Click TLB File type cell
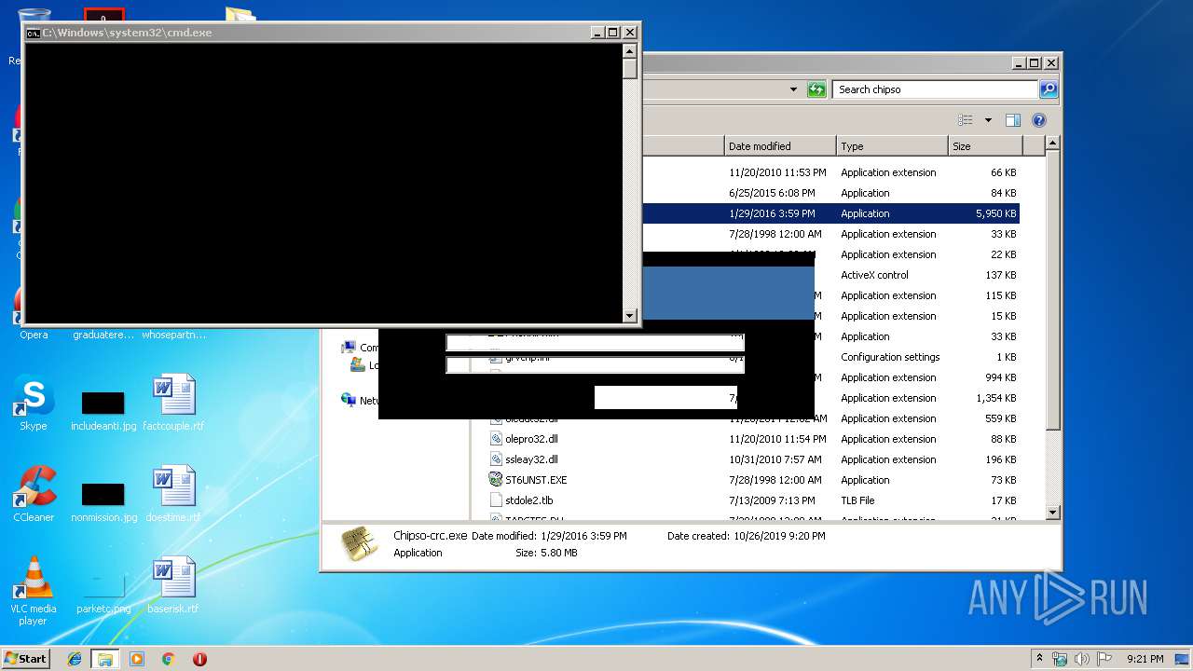 pos(857,500)
